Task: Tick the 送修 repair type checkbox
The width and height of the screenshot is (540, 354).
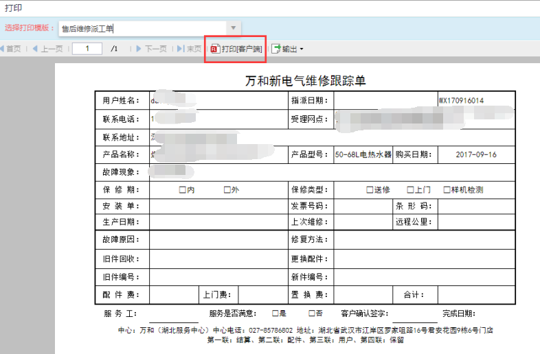Action: pyautogui.click(x=370, y=190)
